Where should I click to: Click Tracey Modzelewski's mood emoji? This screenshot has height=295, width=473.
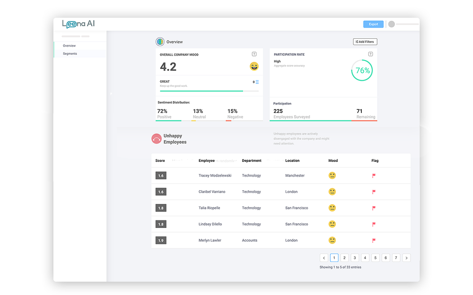point(332,176)
